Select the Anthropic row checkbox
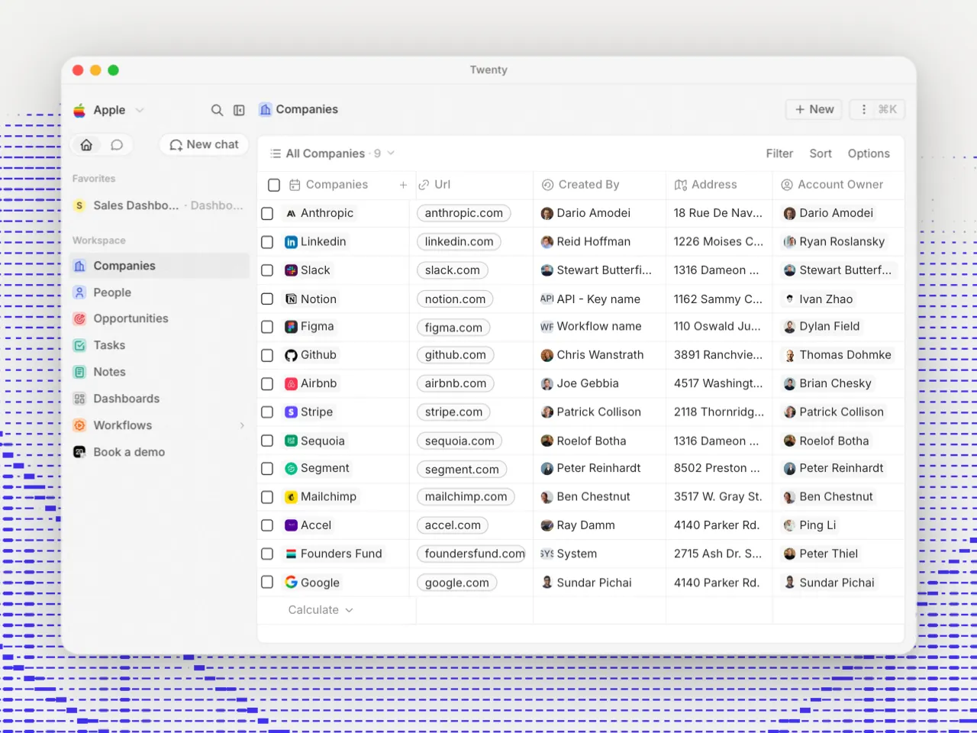This screenshot has width=977, height=733. (x=267, y=214)
